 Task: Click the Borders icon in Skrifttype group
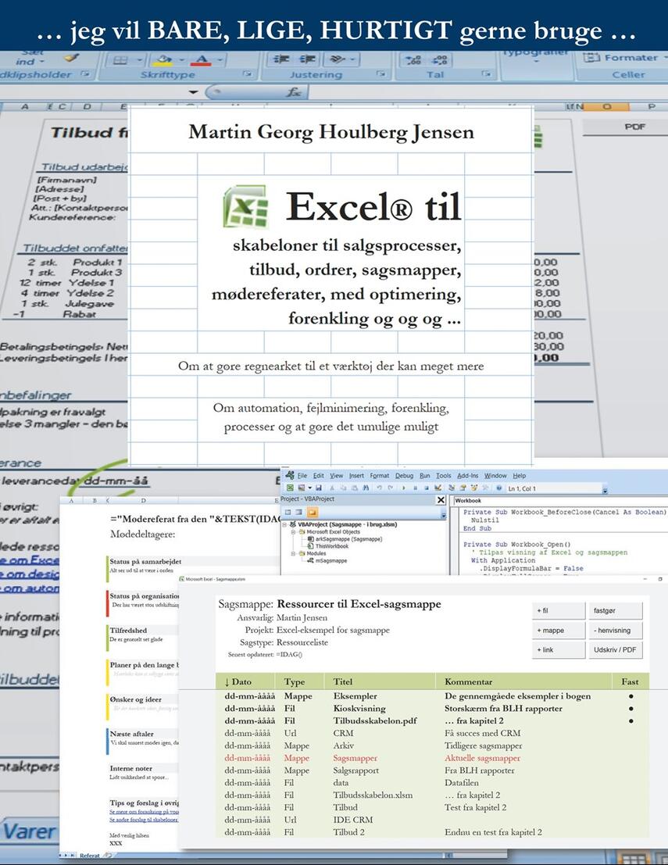click(x=120, y=59)
